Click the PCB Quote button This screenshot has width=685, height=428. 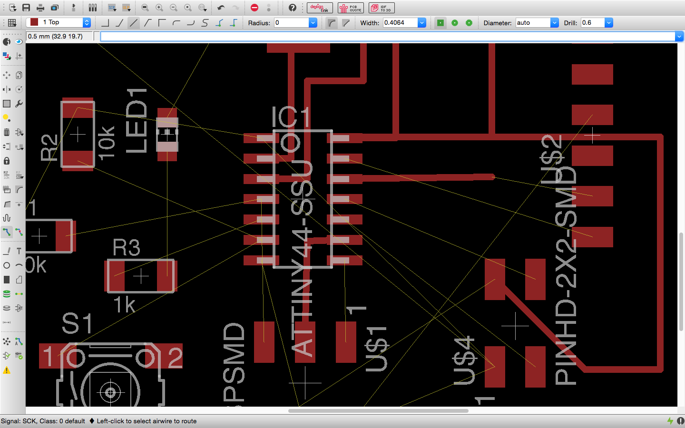click(351, 8)
